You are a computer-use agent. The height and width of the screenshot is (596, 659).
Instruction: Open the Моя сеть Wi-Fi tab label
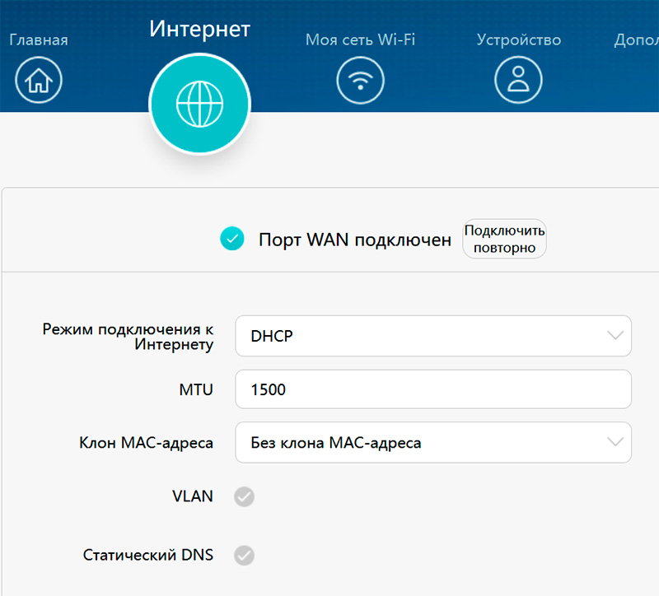(360, 40)
